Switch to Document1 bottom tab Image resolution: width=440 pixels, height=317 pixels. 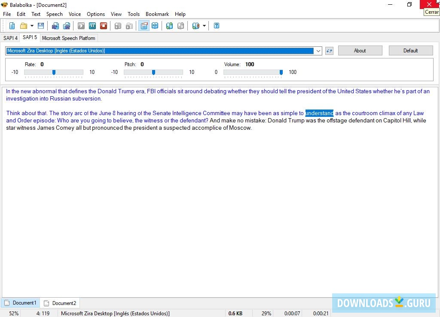point(21,303)
